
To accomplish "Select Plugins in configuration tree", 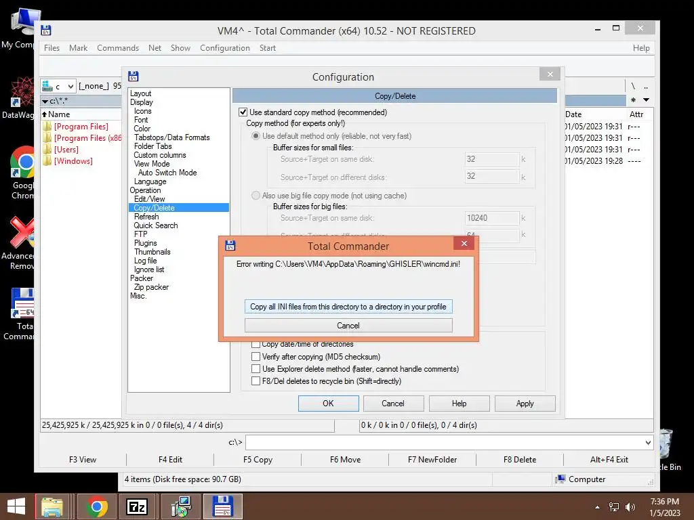I will point(145,243).
